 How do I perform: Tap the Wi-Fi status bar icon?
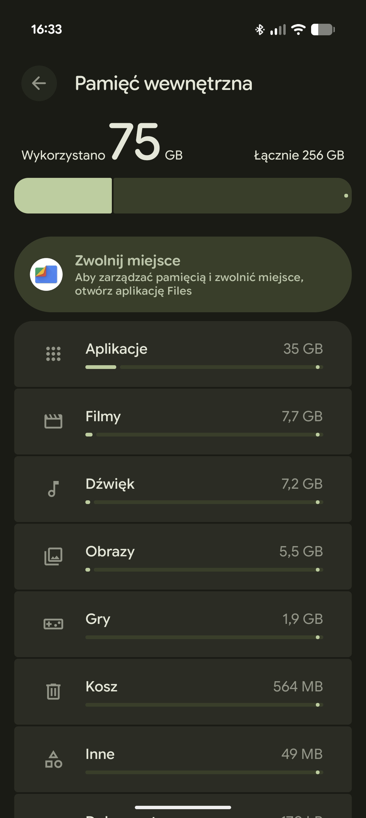point(299,30)
